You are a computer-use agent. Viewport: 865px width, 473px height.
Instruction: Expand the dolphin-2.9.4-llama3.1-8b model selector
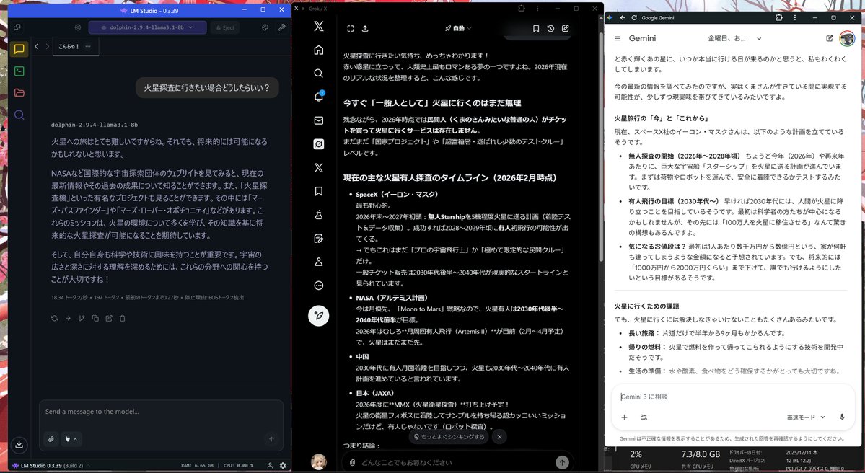[x=147, y=27]
